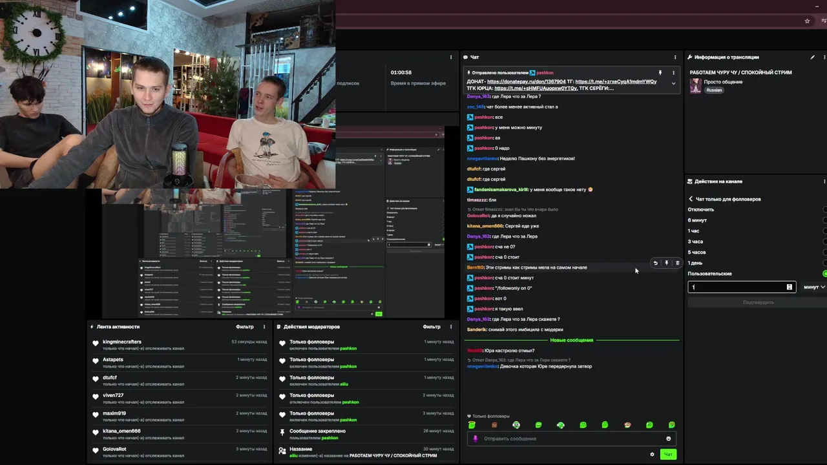Click the purple microphone icon in chat input
827x465 pixels.
click(x=476, y=439)
